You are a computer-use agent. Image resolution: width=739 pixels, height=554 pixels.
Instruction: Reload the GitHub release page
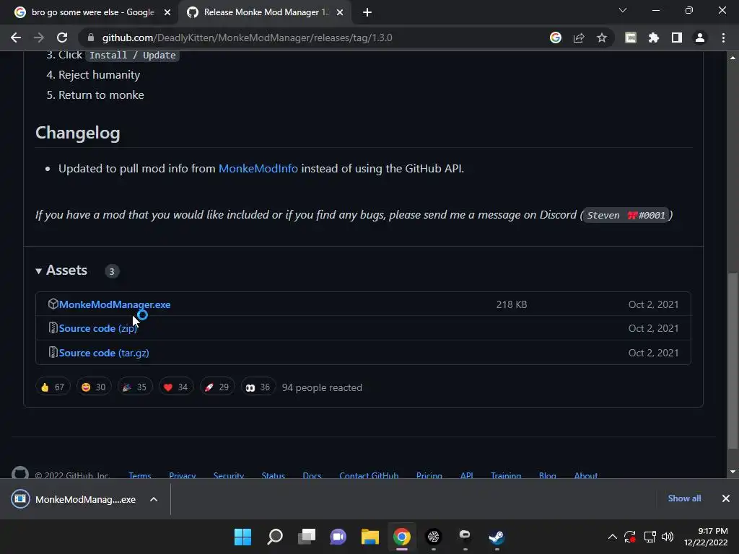pyautogui.click(x=62, y=38)
